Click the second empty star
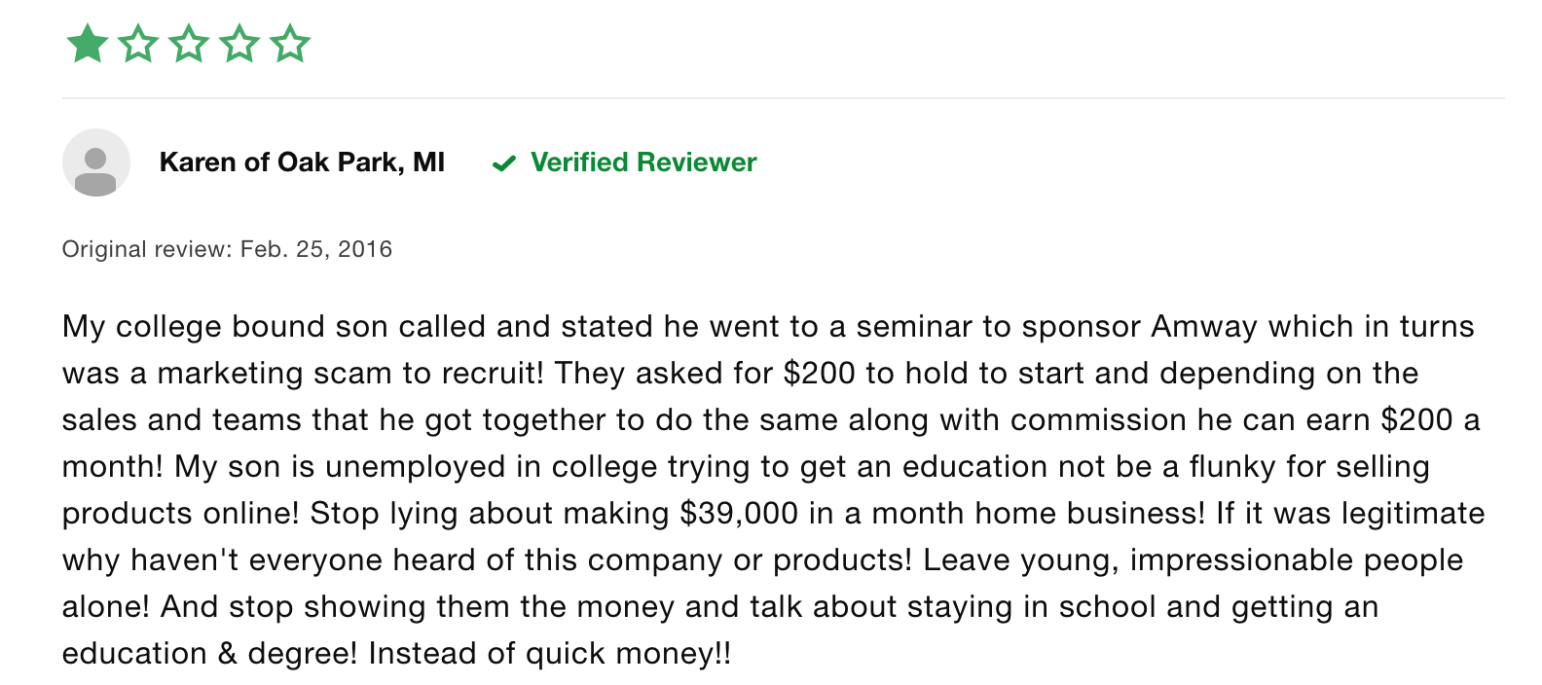Screen dimensions: 1542x685 click(x=138, y=44)
